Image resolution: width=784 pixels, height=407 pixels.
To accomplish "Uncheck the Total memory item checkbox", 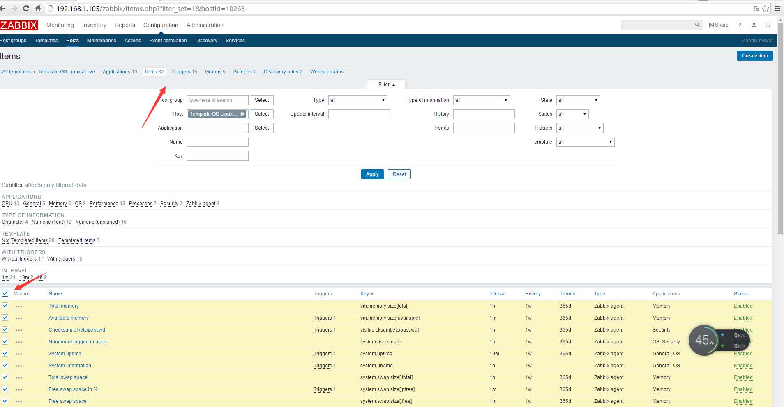I will click(x=5, y=306).
